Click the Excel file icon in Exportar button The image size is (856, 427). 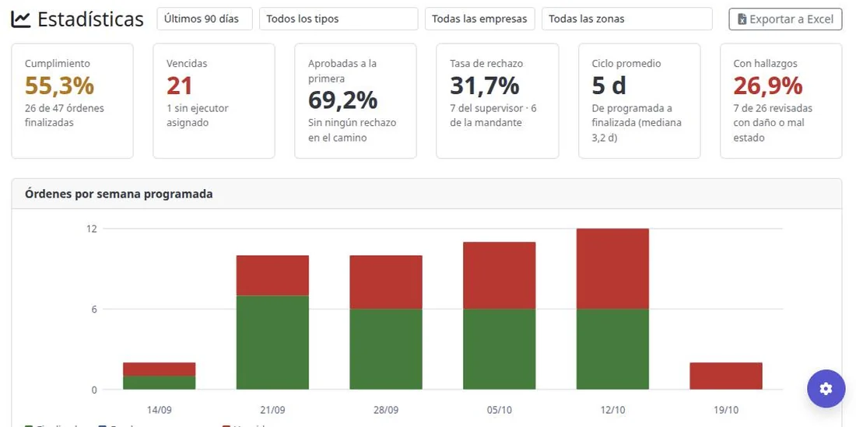click(x=742, y=19)
